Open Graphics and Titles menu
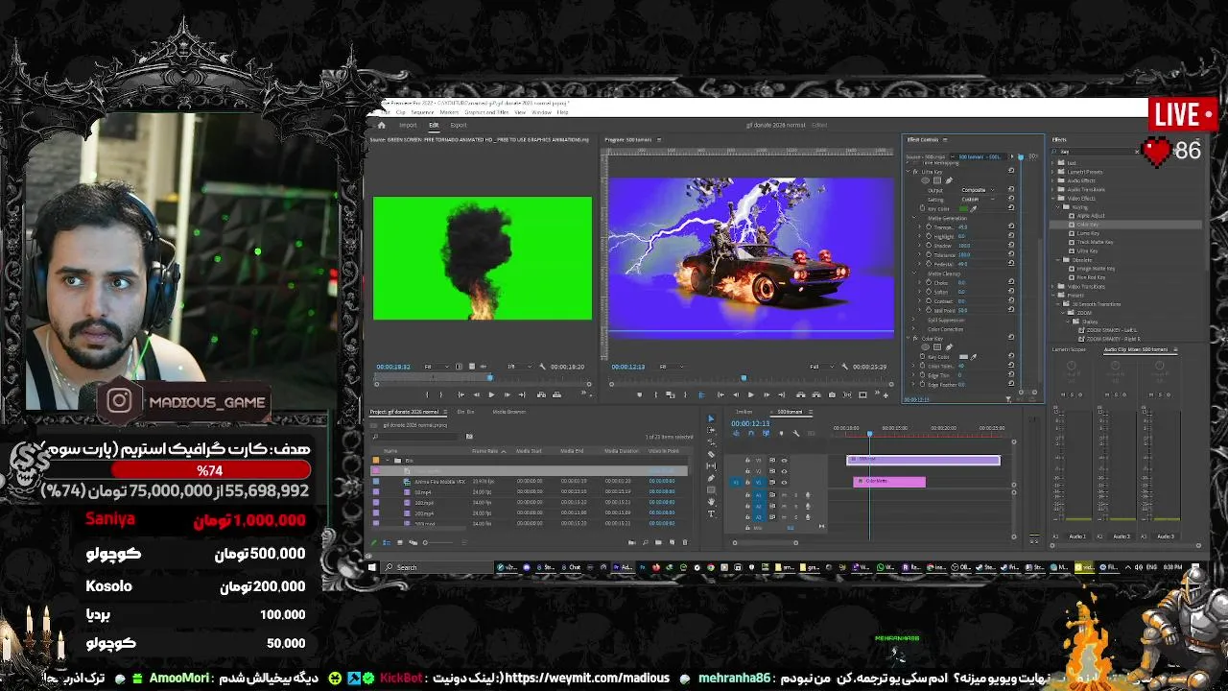The width and height of the screenshot is (1228, 691). pos(487,112)
